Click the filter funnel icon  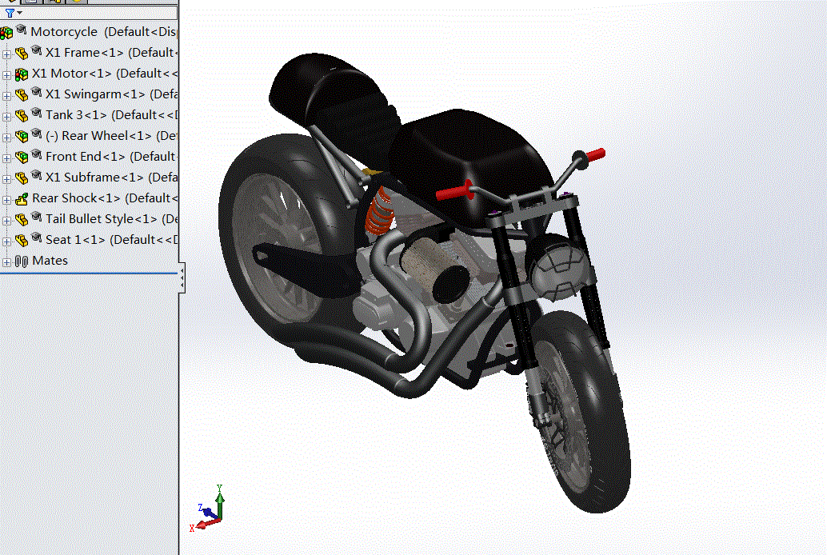(10, 13)
